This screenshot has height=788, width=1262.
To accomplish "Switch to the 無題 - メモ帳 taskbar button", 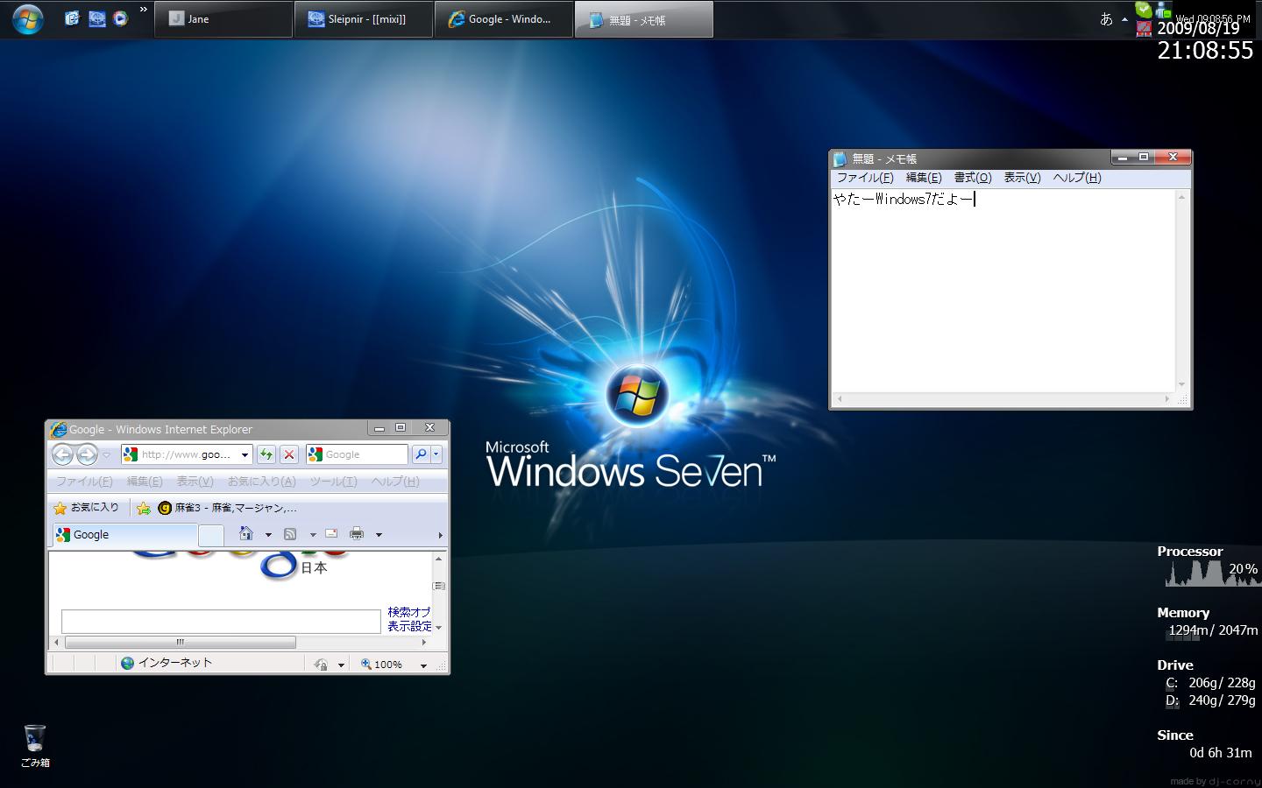I will pos(644,19).
